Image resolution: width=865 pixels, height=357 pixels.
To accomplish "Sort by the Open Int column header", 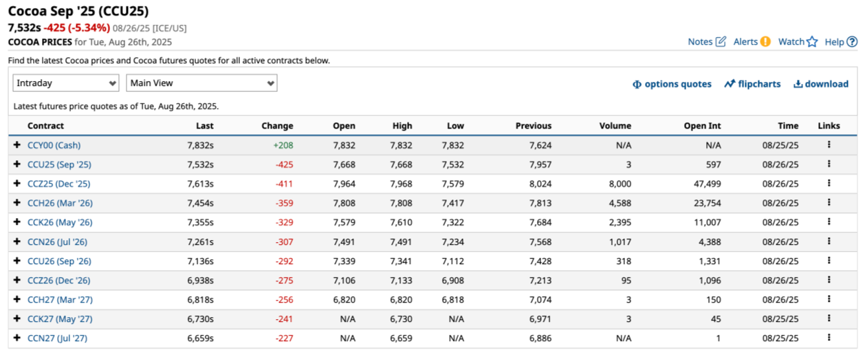I will 702,126.
